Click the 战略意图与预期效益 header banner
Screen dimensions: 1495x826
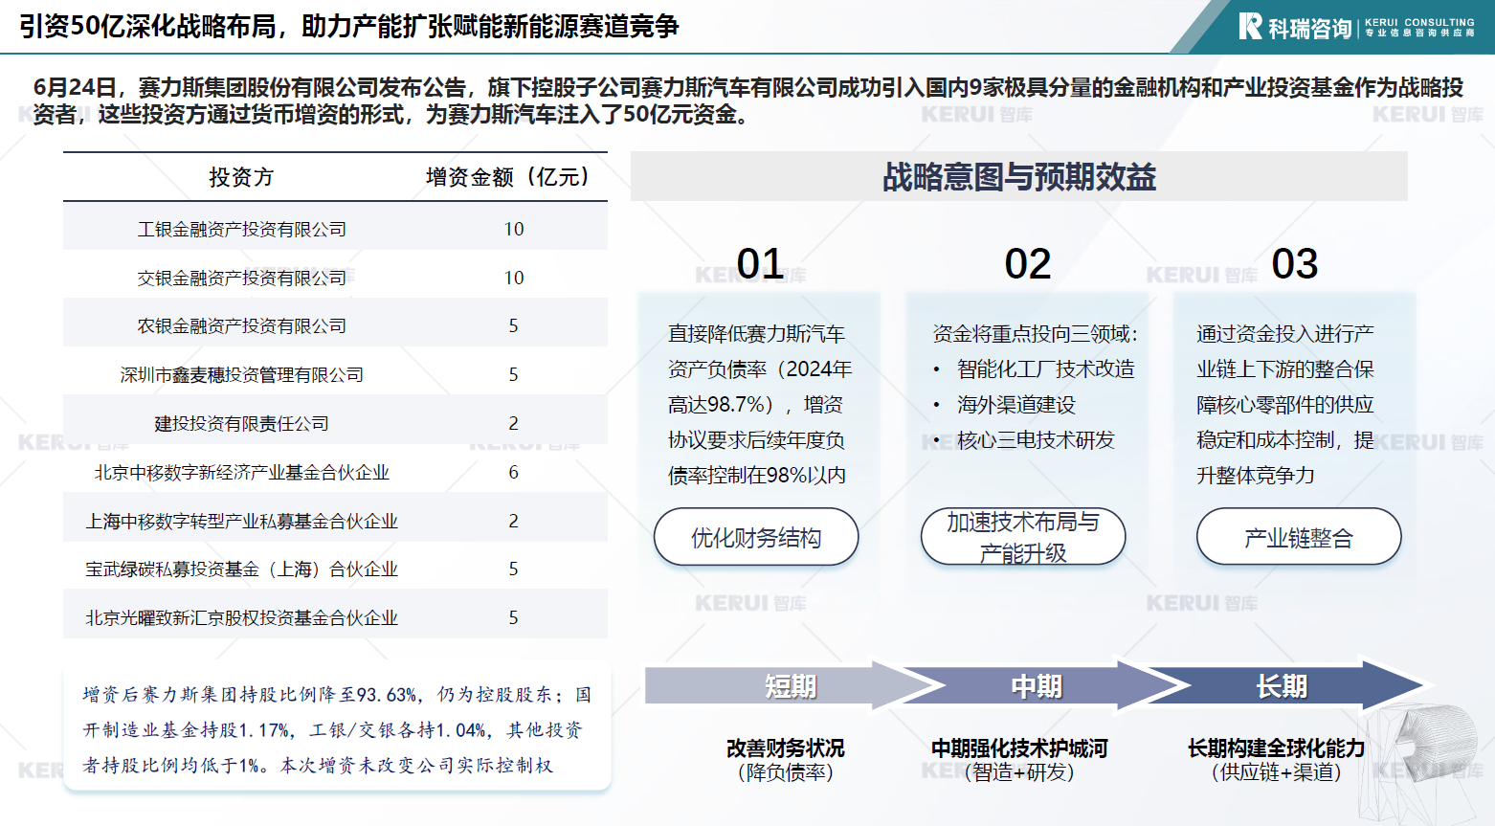(x=1019, y=176)
